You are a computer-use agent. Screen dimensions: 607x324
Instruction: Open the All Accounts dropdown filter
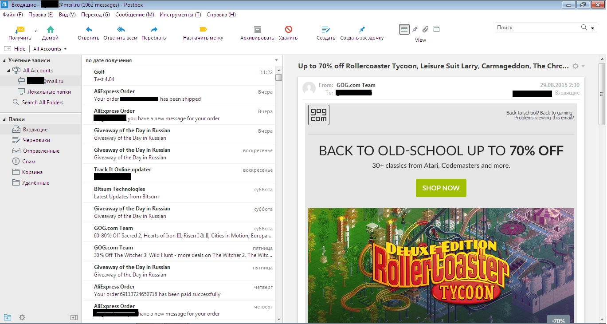pyautogui.click(x=50, y=49)
